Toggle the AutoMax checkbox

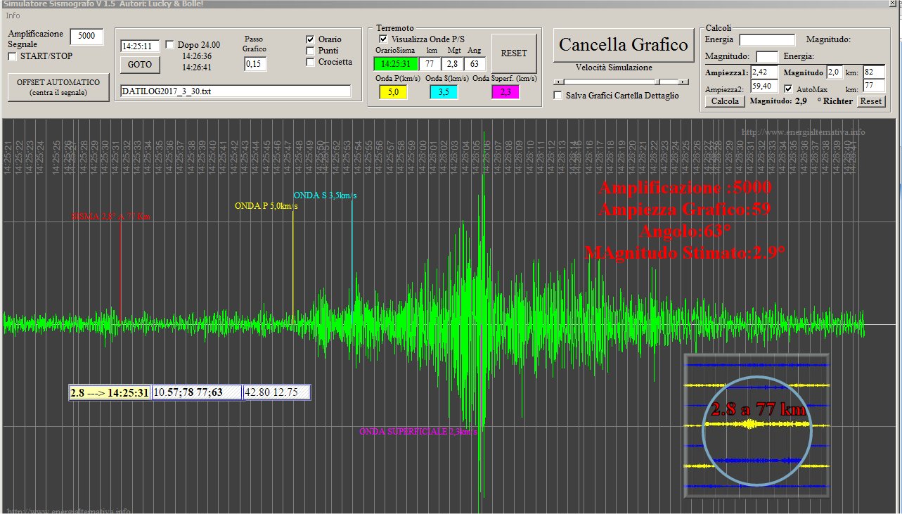click(789, 89)
